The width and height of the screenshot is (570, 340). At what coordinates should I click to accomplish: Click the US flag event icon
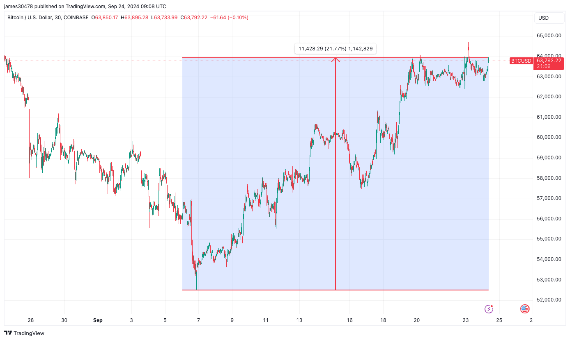pos(525,309)
